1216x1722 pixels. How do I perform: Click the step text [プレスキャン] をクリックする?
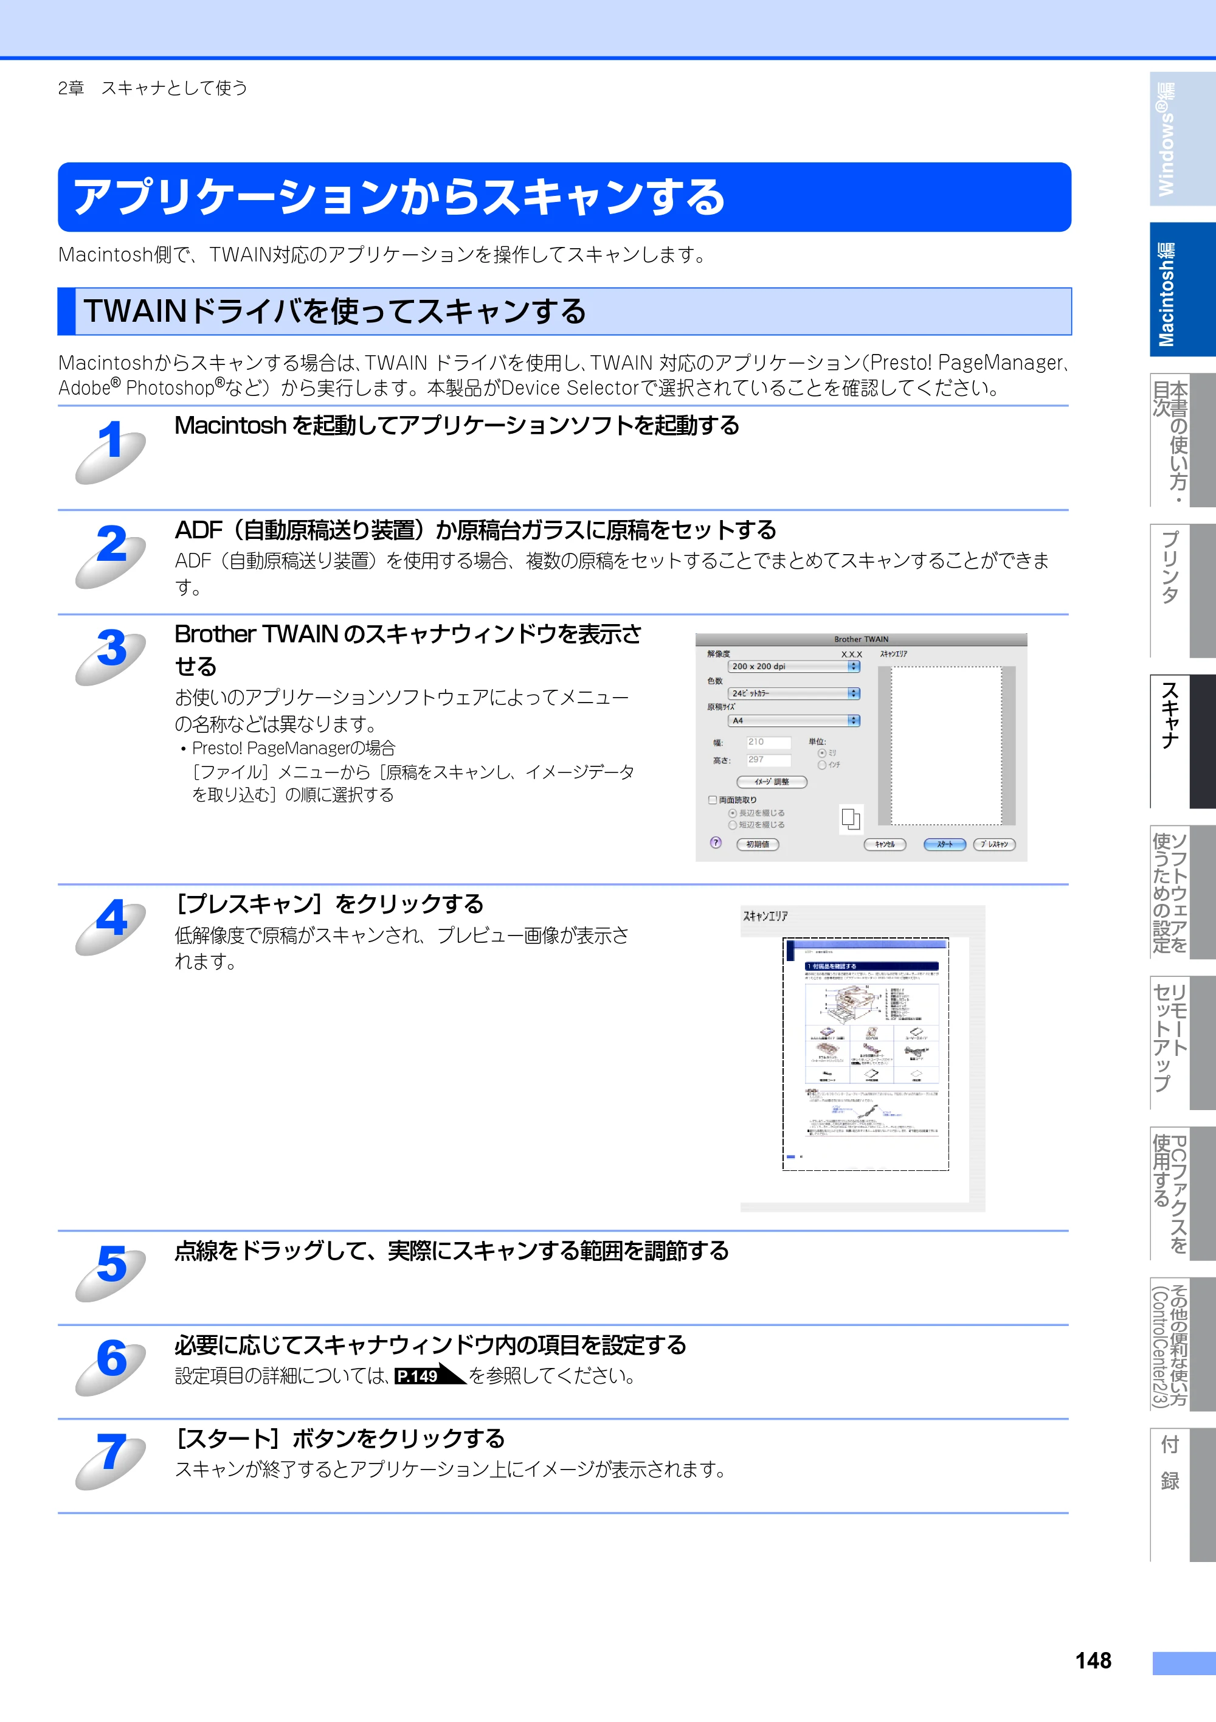click(x=329, y=904)
